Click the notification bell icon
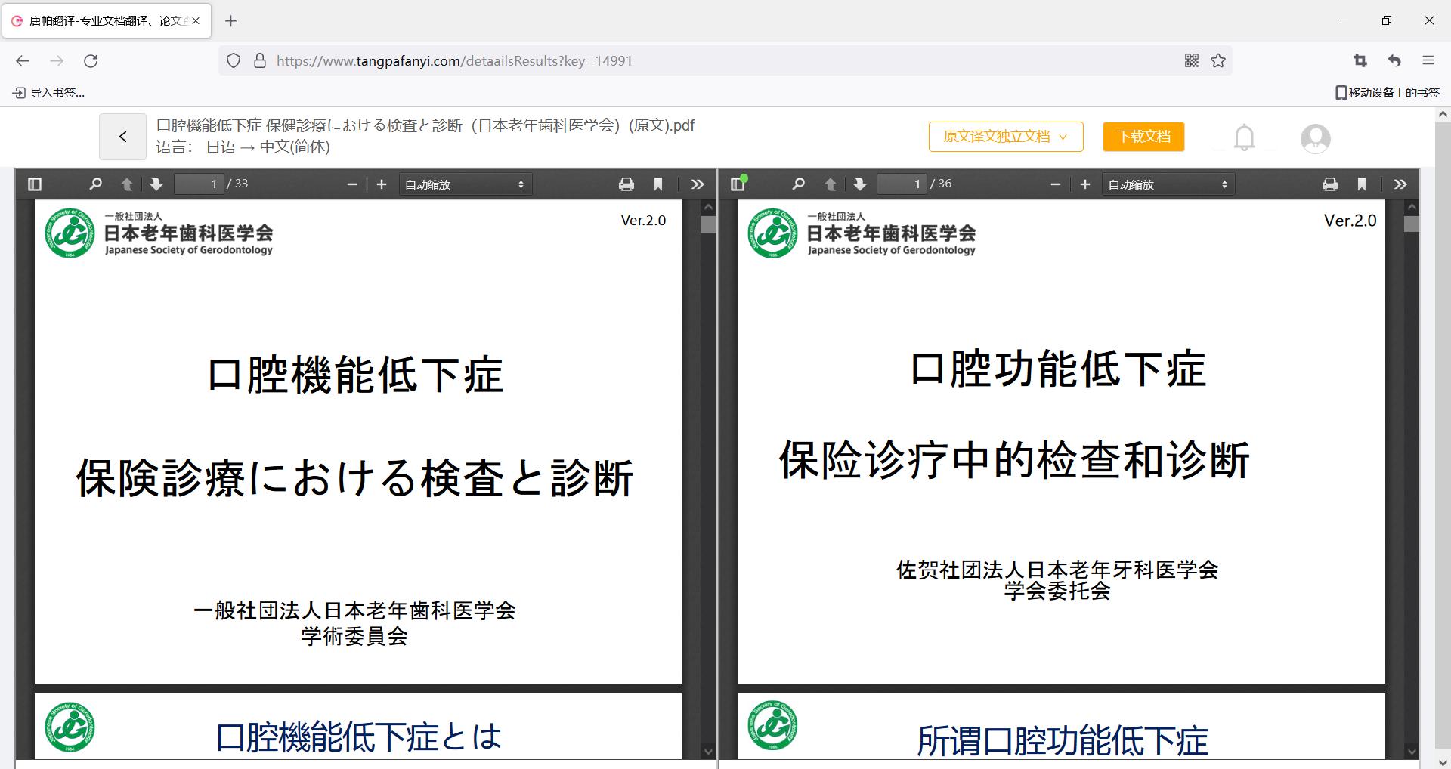This screenshot has height=769, width=1451. [1243, 137]
